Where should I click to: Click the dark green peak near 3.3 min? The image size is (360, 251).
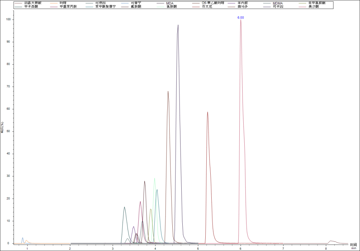[x=124, y=207]
